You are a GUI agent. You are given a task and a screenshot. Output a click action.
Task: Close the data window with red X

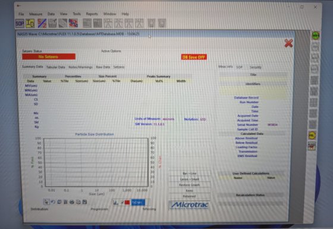(288, 44)
